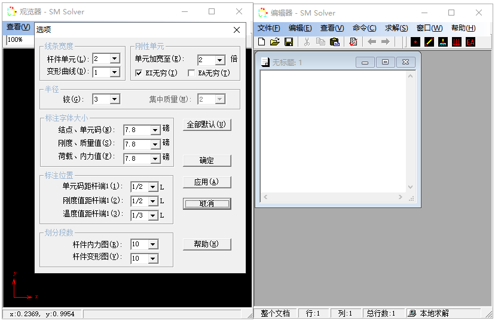Open the 单元加宽至 multiplier dropdown
This screenshot has height=321, width=495.
220,60
